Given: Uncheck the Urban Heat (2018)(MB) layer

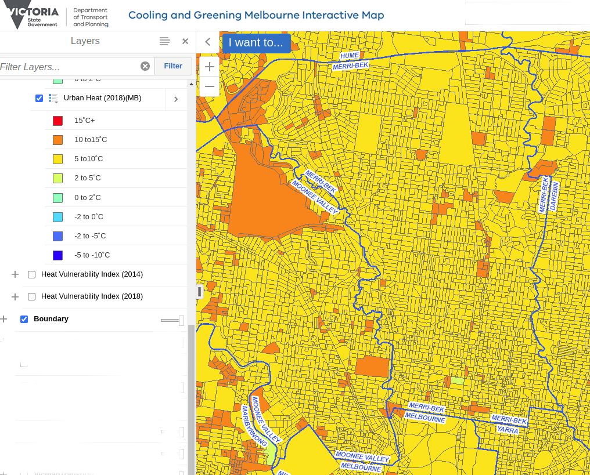Looking at the screenshot, I should (39, 99).
